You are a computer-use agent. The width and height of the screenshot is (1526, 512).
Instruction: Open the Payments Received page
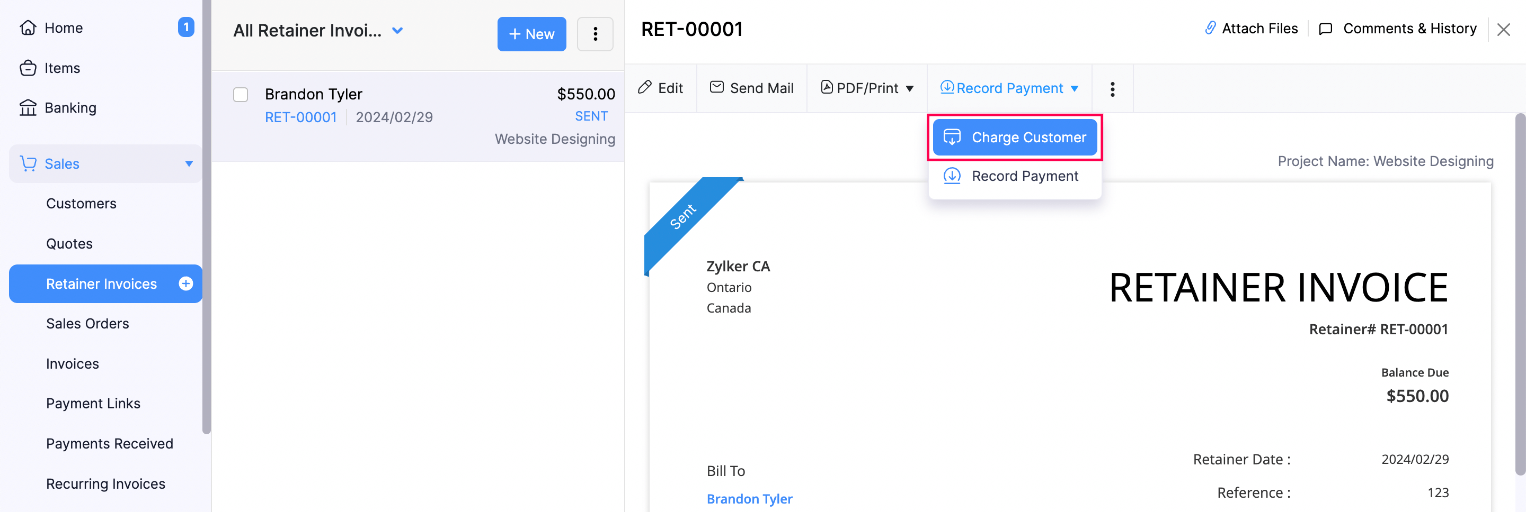click(x=110, y=443)
